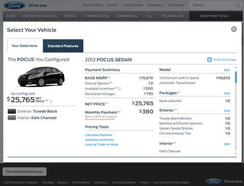Open Terms & Conditions footer link
This screenshot has height=186, width=244.
coord(124,182)
